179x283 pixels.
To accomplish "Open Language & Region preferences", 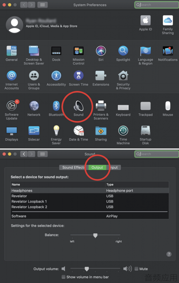I will [x=145, y=55].
